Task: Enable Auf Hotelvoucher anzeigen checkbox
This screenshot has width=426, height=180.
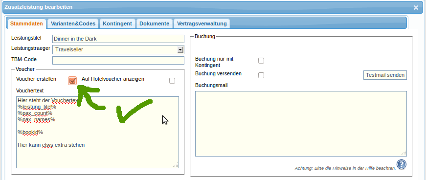Action: pyautogui.click(x=172, y=81)
